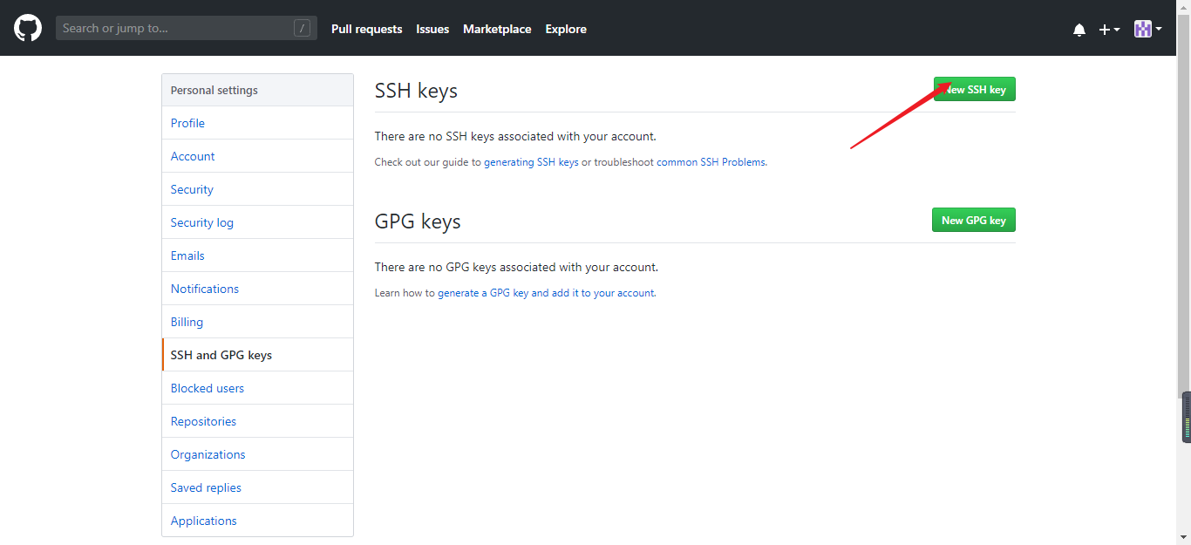Click the slash shortcut key icon
The width and height of the screenshot is (1191, 545).
(302, 28)
